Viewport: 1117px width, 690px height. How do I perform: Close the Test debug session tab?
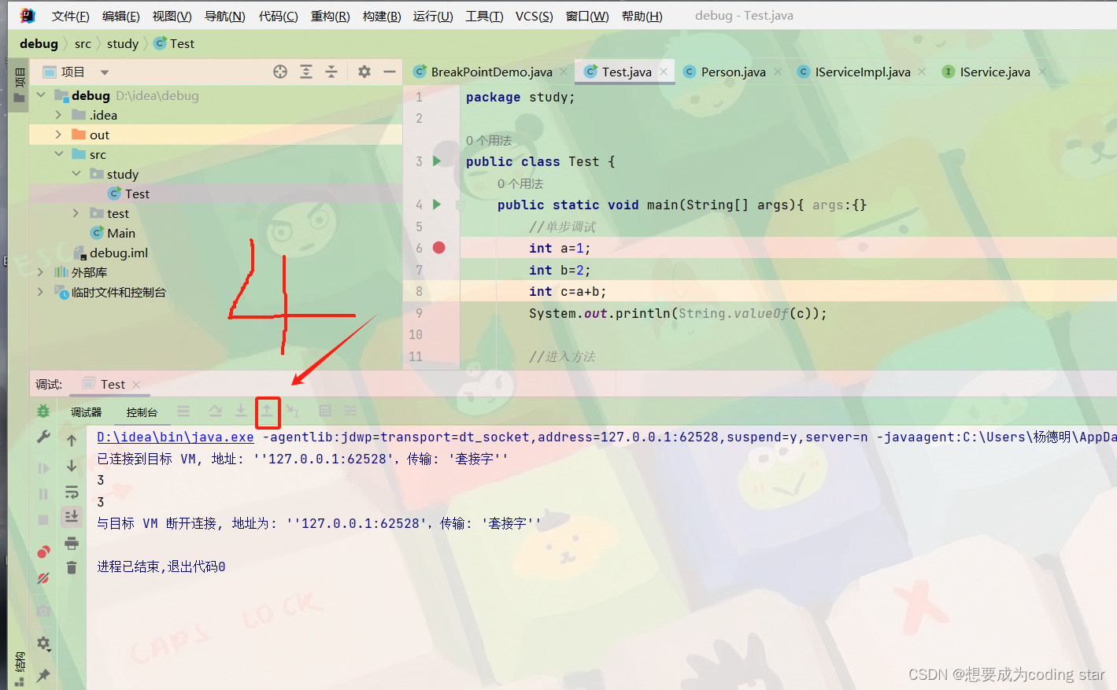[x=136, y=385]
